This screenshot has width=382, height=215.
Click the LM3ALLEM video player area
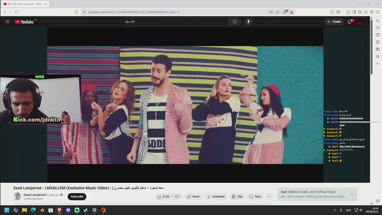pyautogui.click(x=185, y=105)
